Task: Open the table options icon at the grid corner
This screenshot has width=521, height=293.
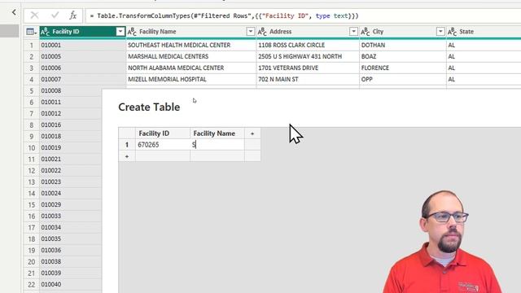Action: coord(31,32)
